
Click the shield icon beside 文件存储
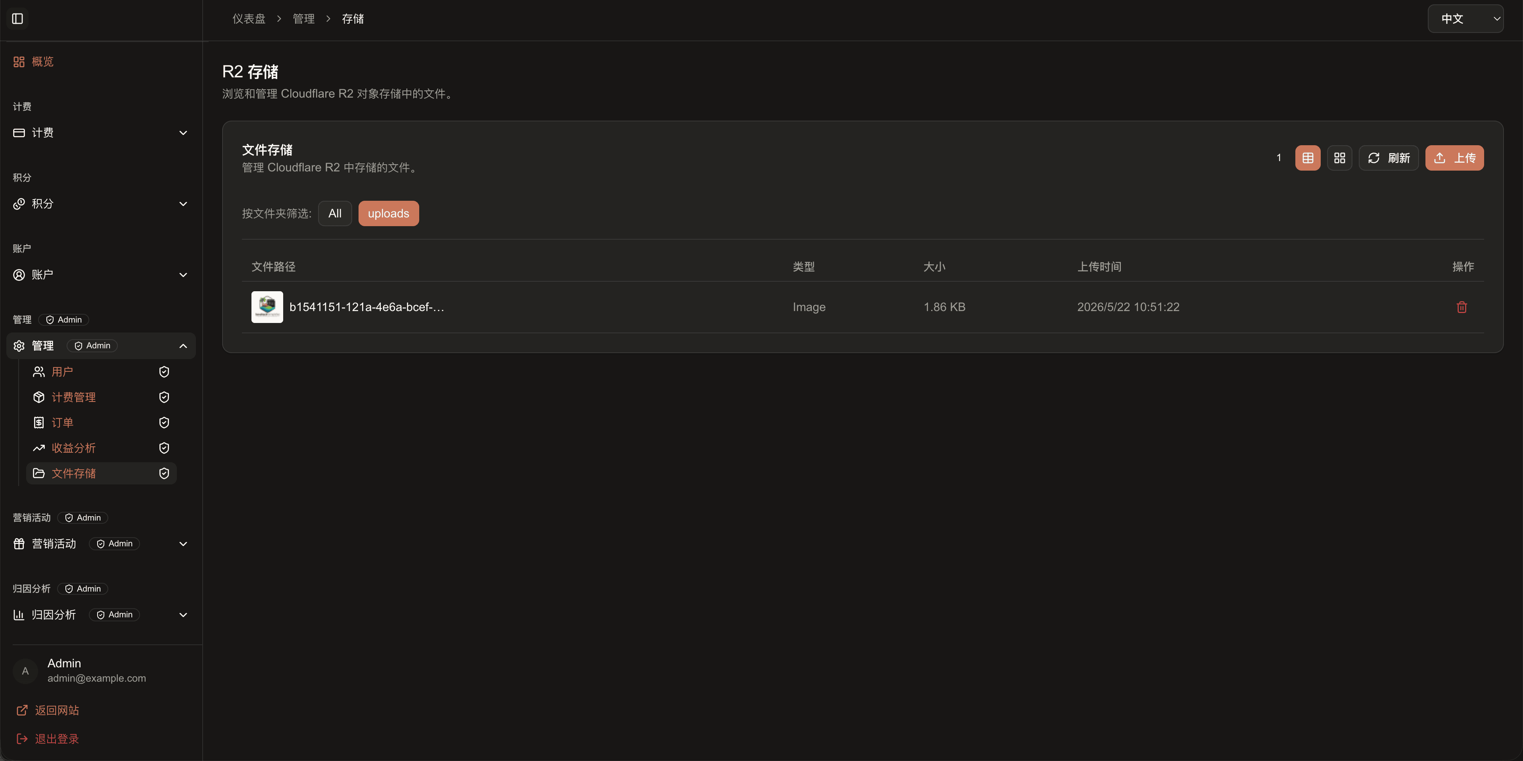(x=164, y=473)
